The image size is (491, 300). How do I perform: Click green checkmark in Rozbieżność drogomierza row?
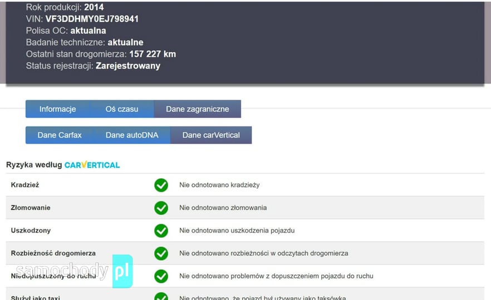[x=161, y=254]
